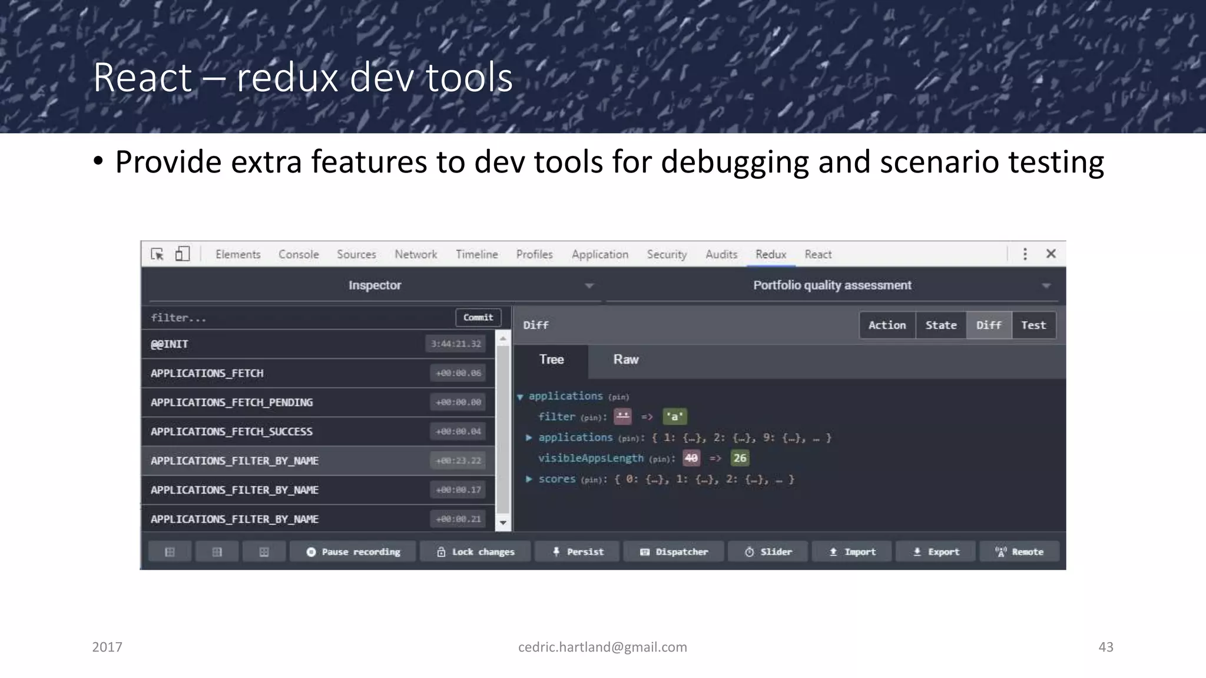The image size is (1206, 678).
Task: Close the DevTools panel
Action: point(1051,254)
